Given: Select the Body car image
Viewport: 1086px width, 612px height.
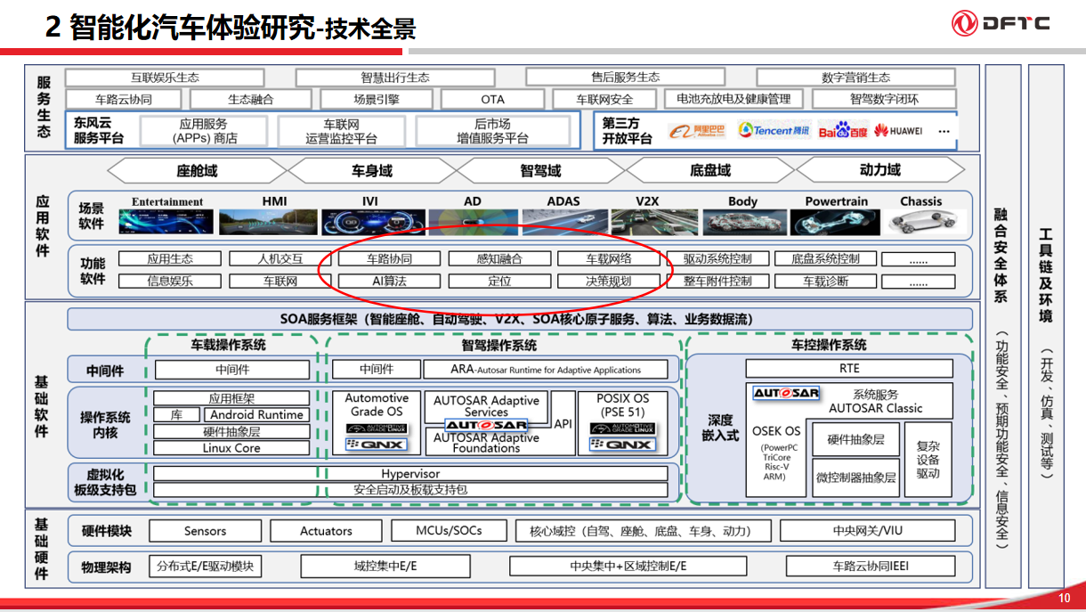Looking at the screenshot, I should [744, 221].
